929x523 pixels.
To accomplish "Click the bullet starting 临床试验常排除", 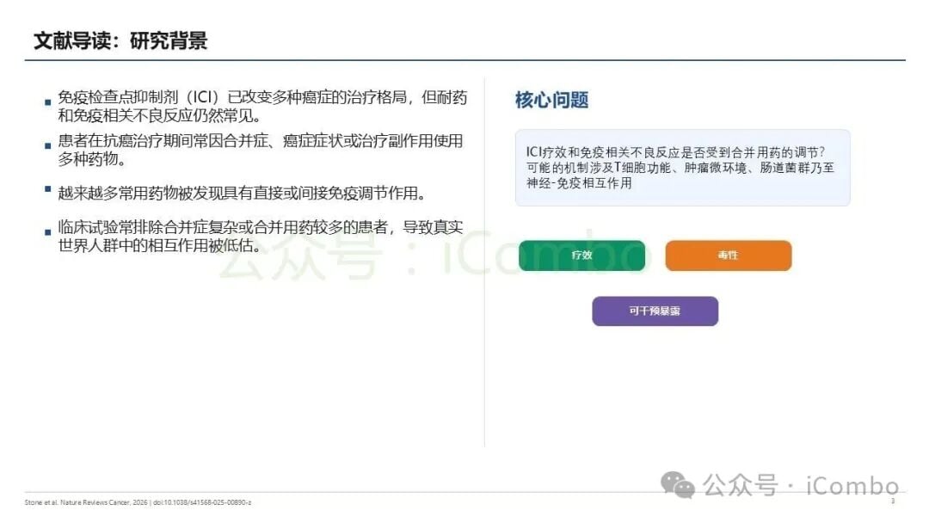I will pyautogui.click(x=260, y=237).
